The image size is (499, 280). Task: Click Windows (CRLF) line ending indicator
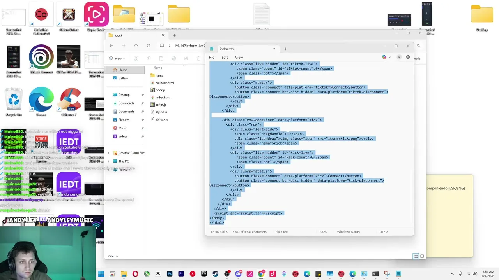coord(349,232)
